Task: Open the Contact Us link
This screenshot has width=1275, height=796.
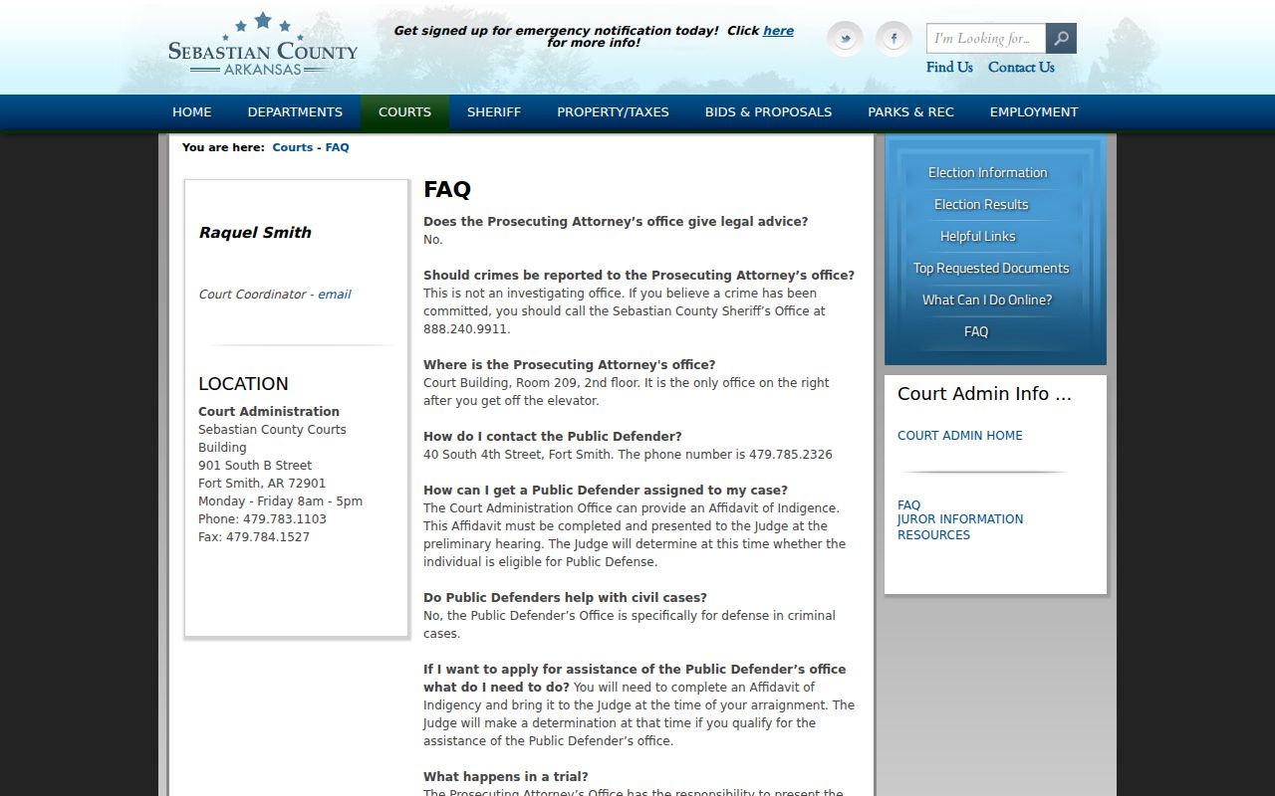Action: [1021, 68]
